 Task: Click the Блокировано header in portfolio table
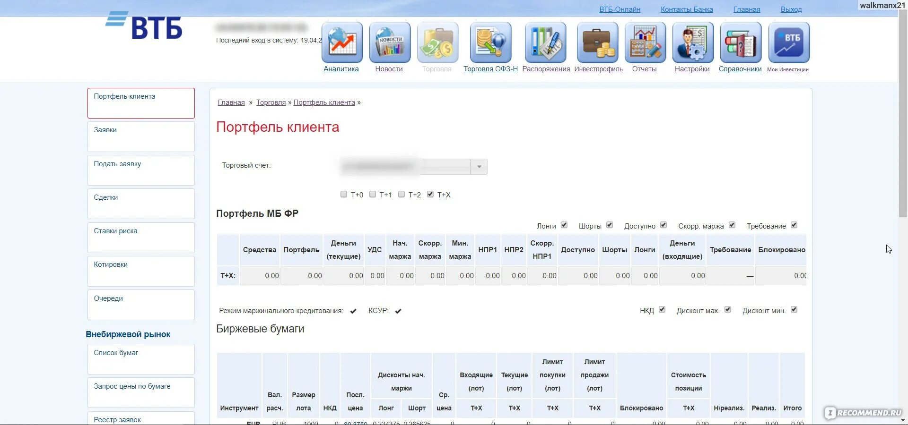781,250
